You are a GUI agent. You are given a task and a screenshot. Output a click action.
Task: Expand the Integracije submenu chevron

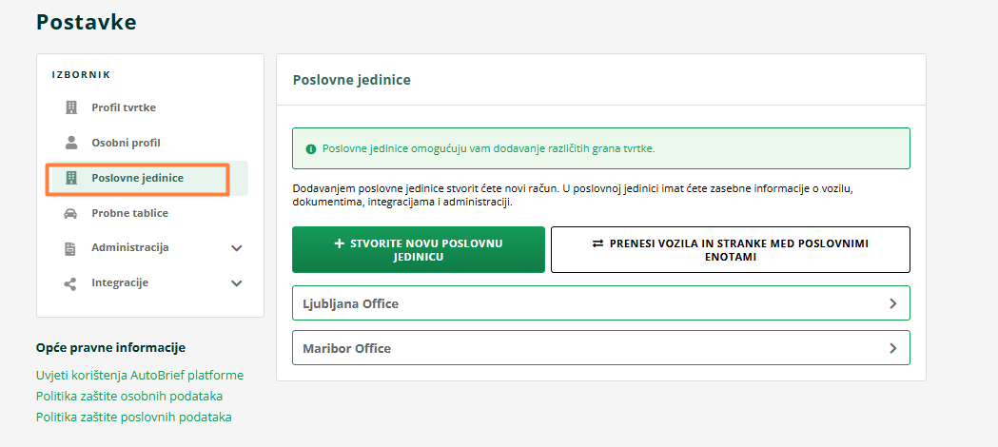(x=237, y=283)
